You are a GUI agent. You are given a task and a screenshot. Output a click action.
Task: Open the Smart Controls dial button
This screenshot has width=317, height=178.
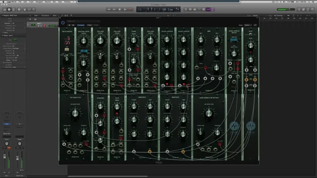click(x=25, y=10)
